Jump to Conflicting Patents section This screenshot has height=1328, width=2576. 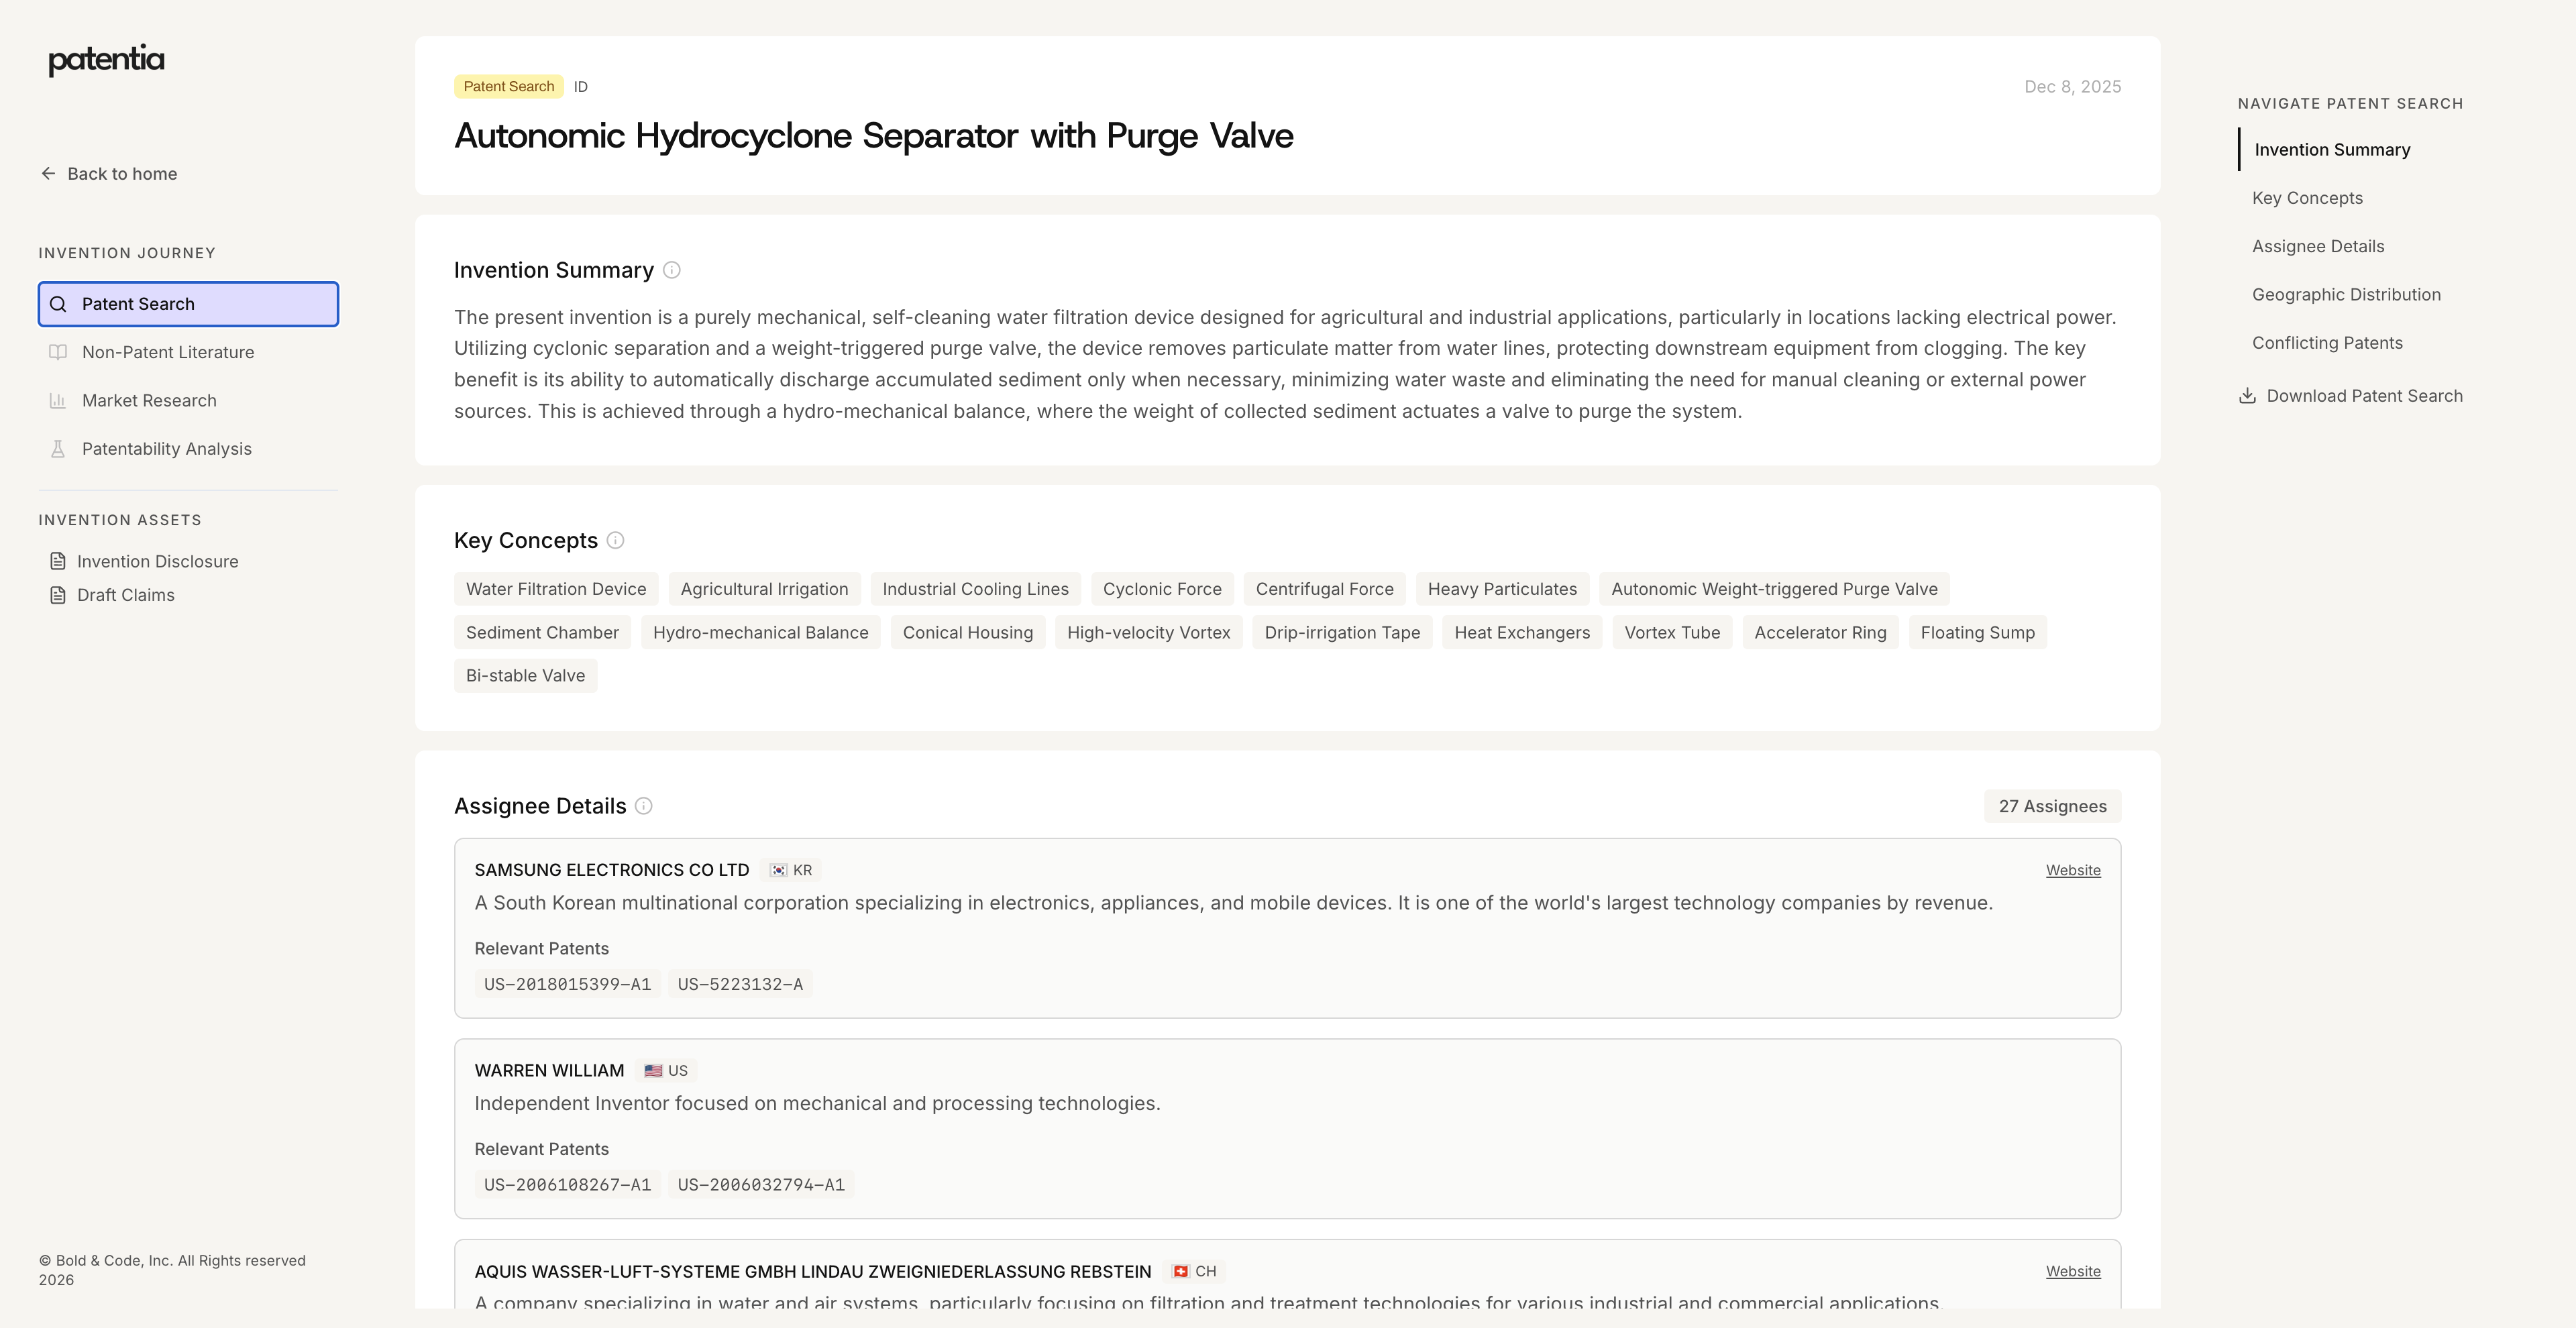[x=2327, y=343]
